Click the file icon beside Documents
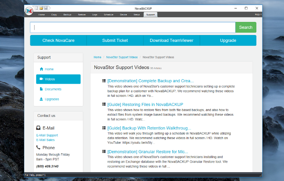Viewport: 284px width, 181px height. coord(41,89)
